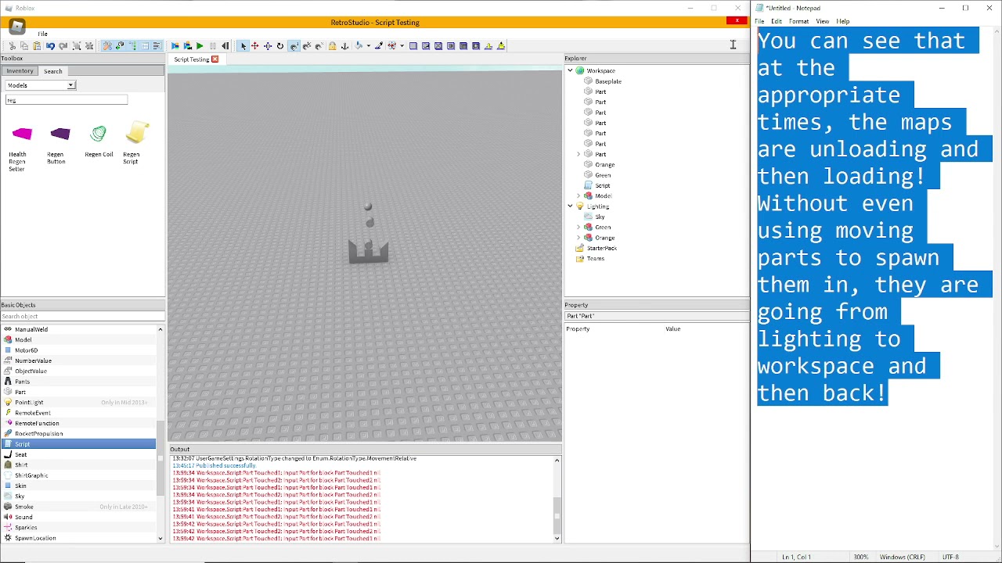Open the Notepad Help menu
This screenshot has width=1002, height=563.
click(842, 21)
